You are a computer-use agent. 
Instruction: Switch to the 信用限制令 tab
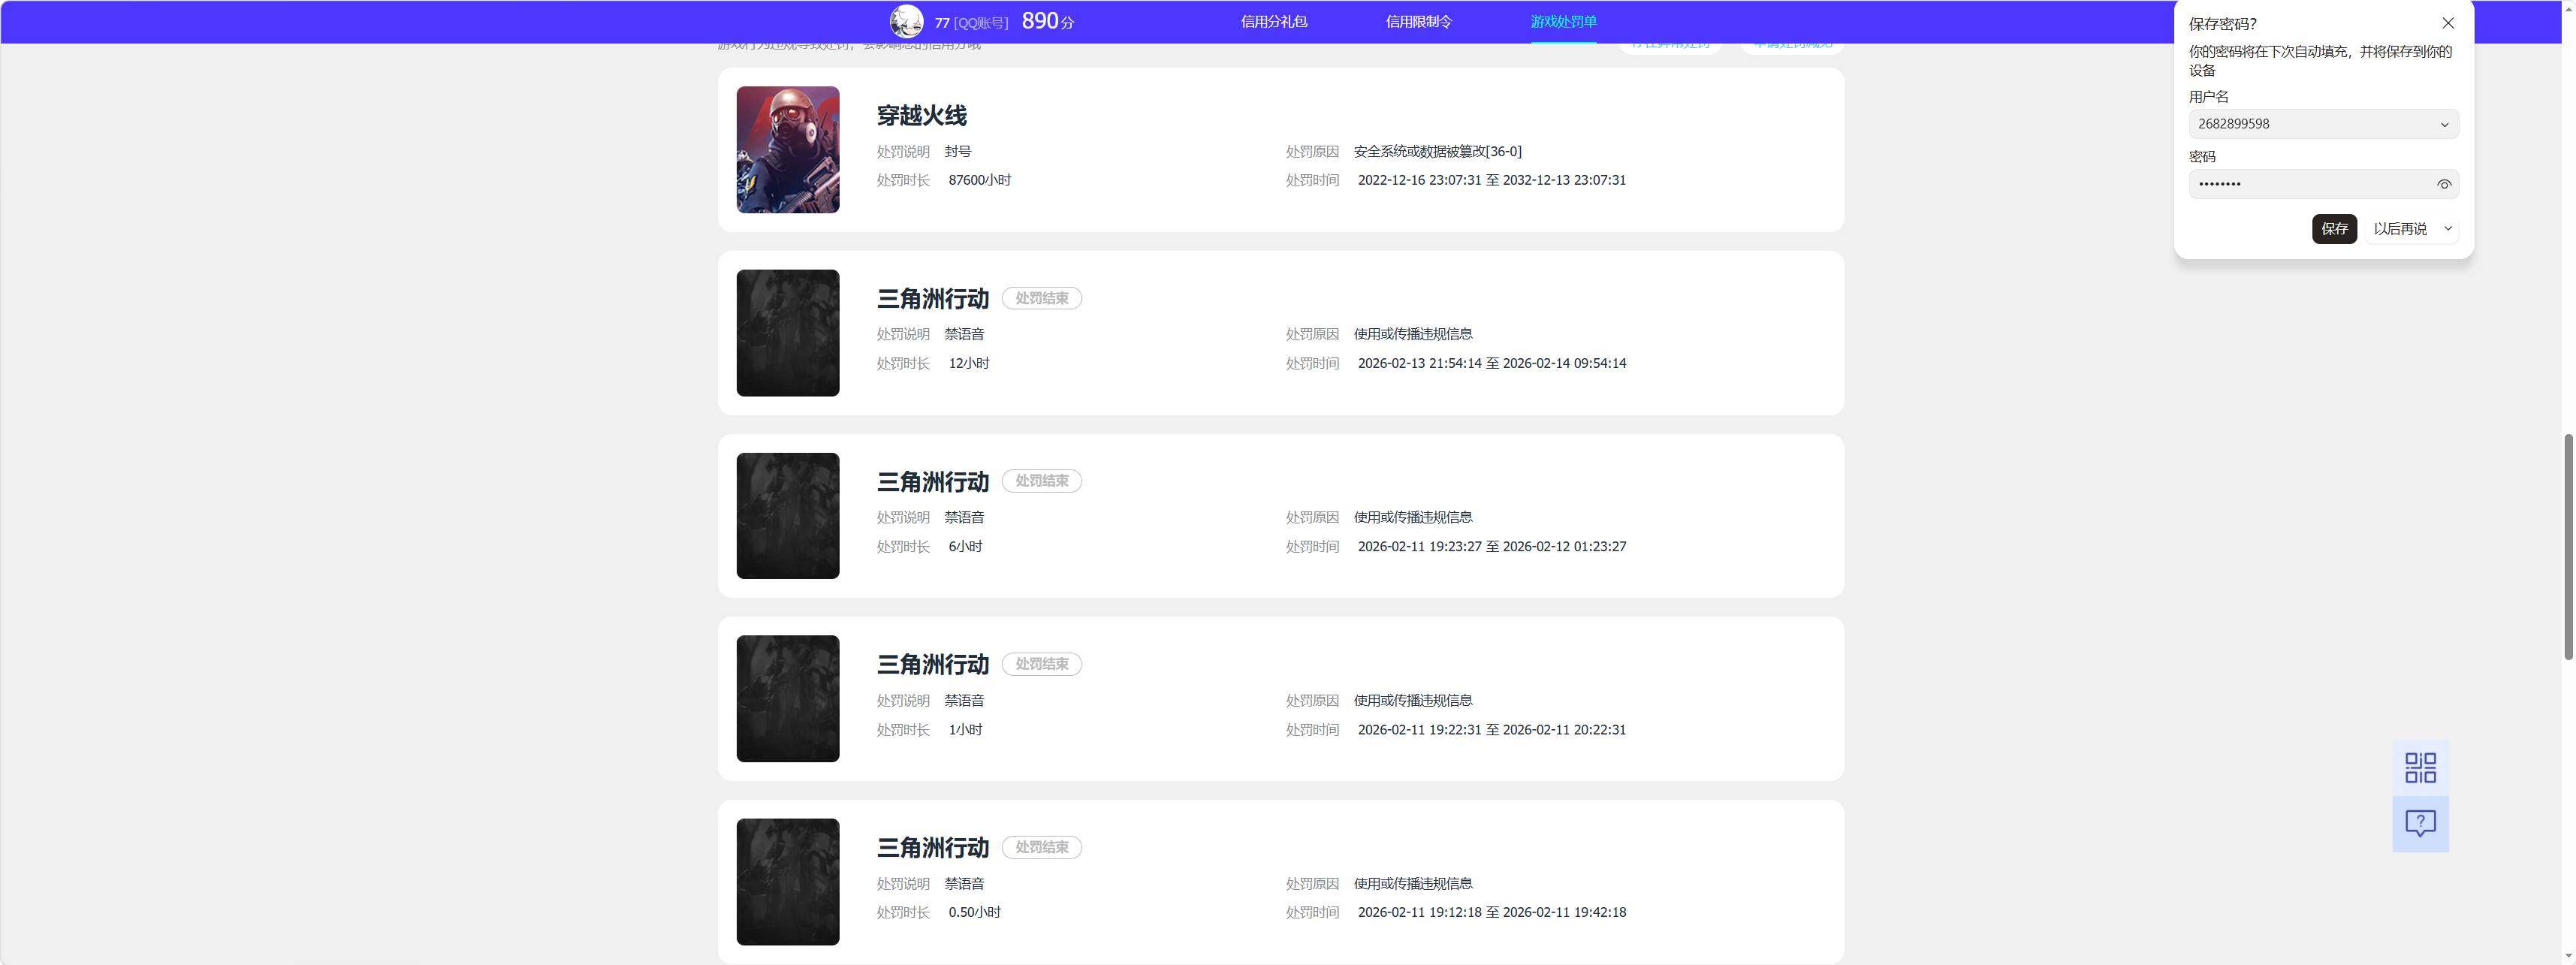(1418, 21)
